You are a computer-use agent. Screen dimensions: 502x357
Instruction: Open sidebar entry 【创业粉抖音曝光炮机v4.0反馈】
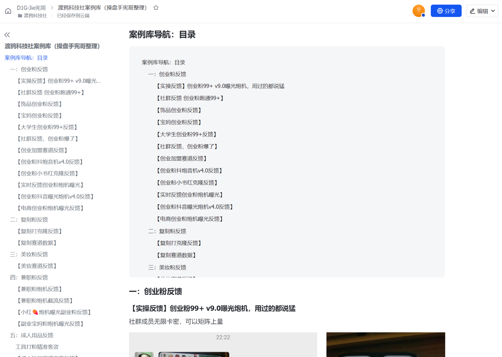click(56, 197)
